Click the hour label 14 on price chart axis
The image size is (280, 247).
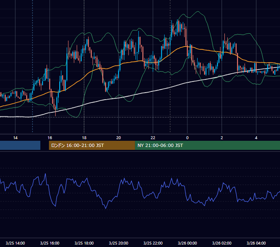[x=15, y=138]
